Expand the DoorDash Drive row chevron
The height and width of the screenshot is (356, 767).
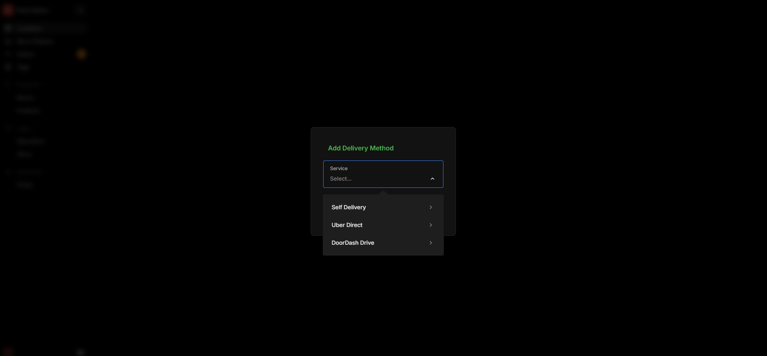[x=431, y=243]
